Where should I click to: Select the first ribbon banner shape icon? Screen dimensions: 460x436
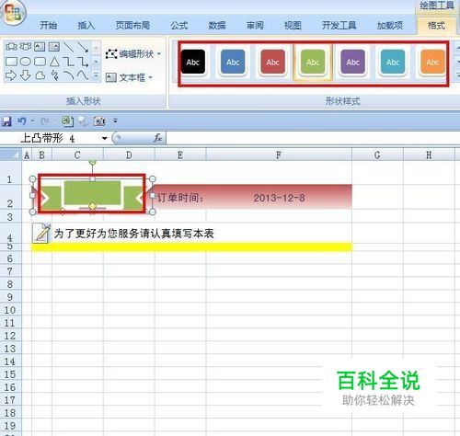click(11, 47)
